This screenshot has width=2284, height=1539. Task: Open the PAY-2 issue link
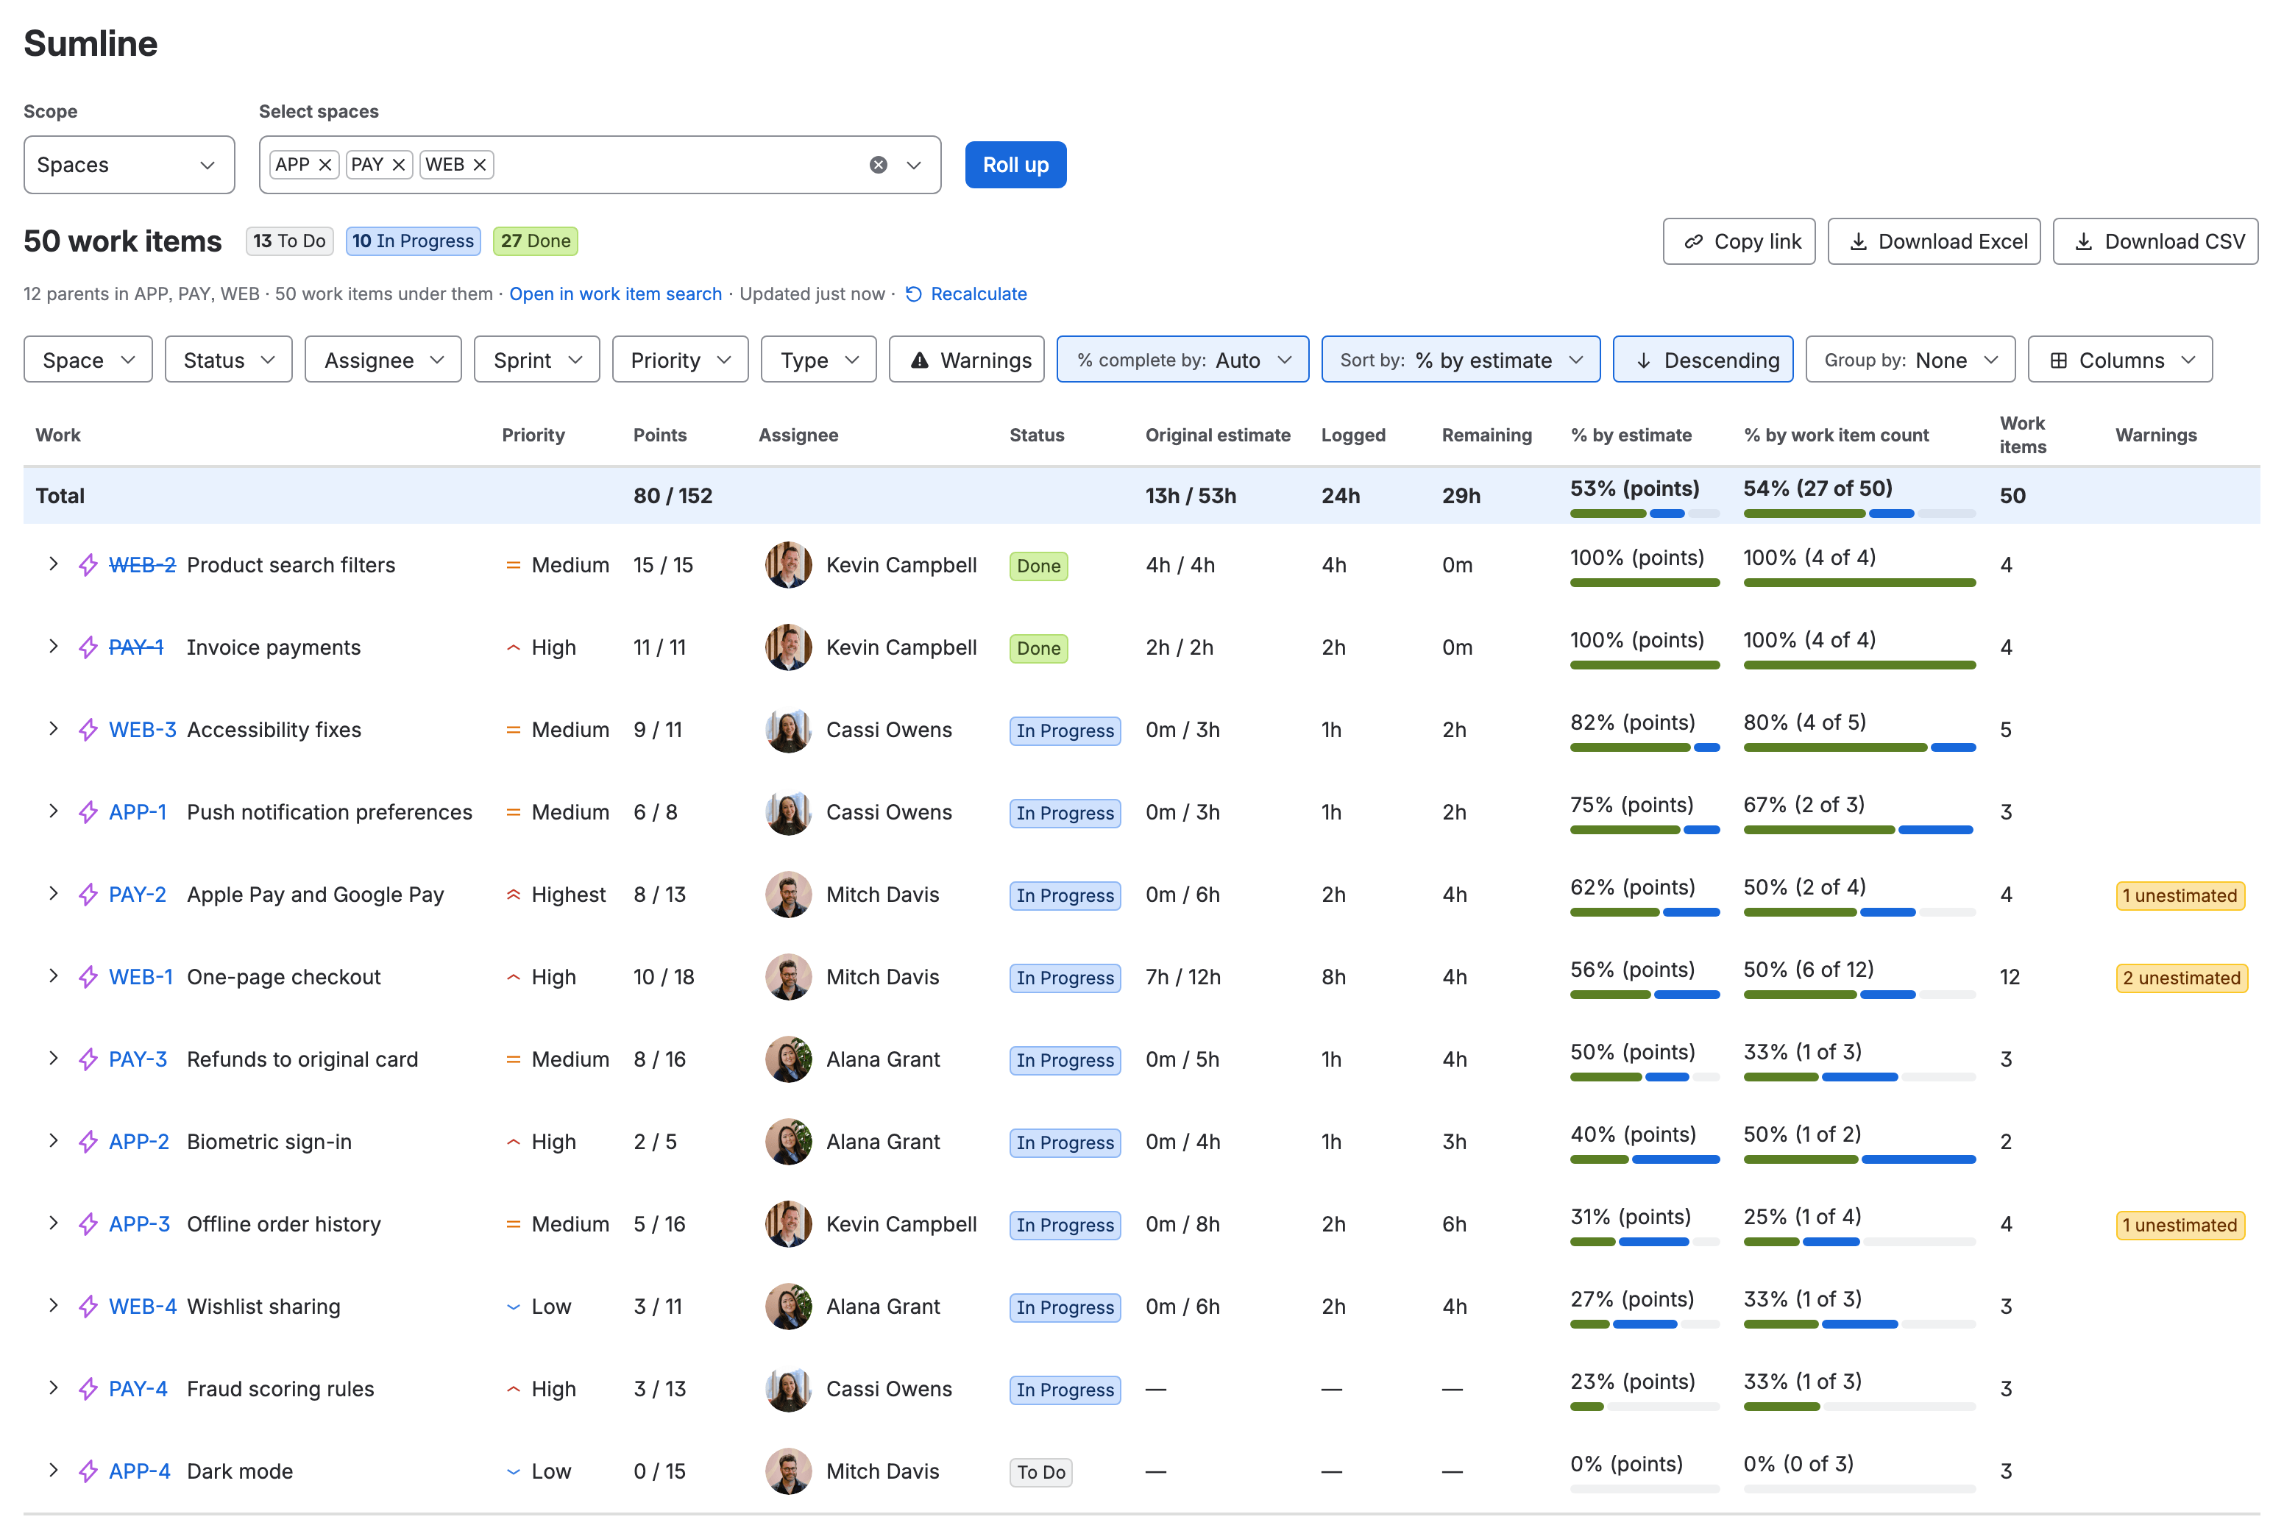[138, 895]
